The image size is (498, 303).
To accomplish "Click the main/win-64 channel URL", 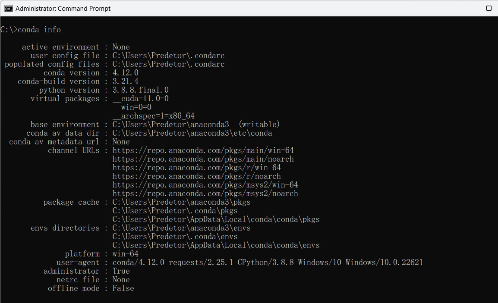I will point(203,150).
